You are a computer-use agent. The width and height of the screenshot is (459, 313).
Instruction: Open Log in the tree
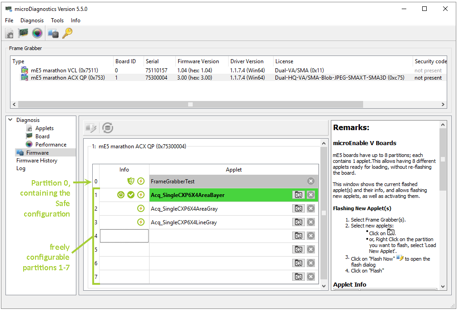pyautogui.click(x=21, y=168)
